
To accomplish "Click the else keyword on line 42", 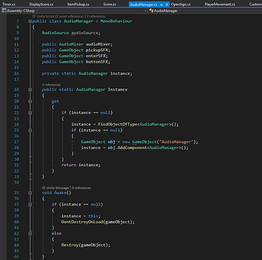I will coord(57,233).
